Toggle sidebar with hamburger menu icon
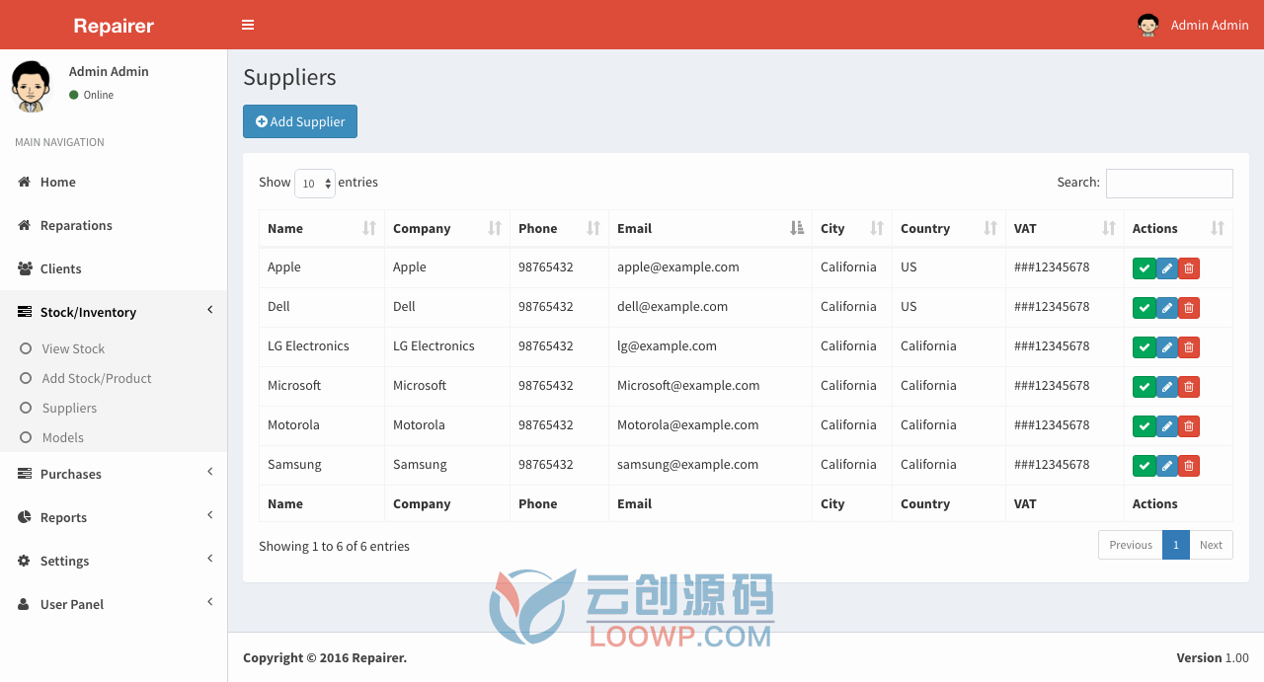 point(248,25)
